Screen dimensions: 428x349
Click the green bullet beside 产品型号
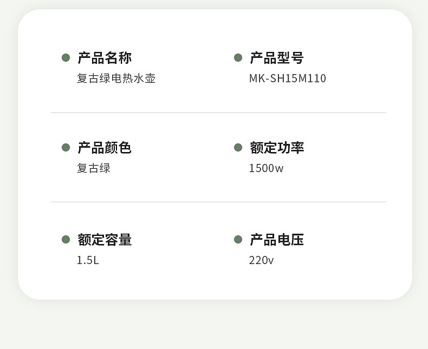coord(238,57)
